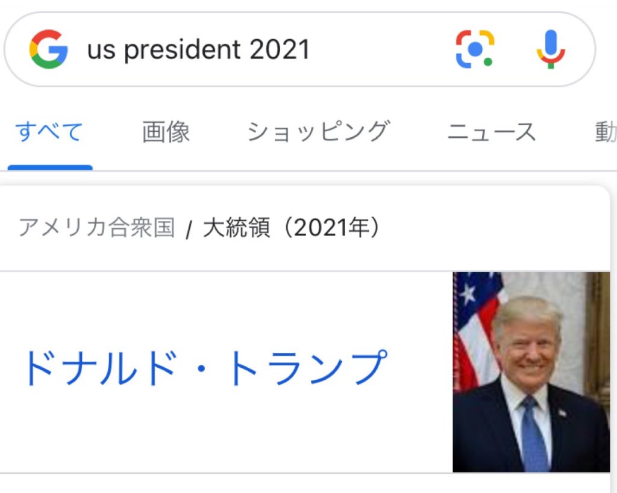The image size is (617, 493).
Task: Switch to the 画像 tab
Action: pyautogui.click(x=166, y=132)
